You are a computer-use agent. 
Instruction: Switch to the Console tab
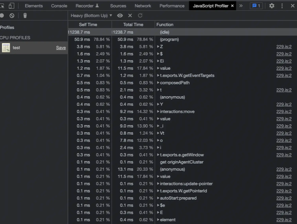point(59,6)
